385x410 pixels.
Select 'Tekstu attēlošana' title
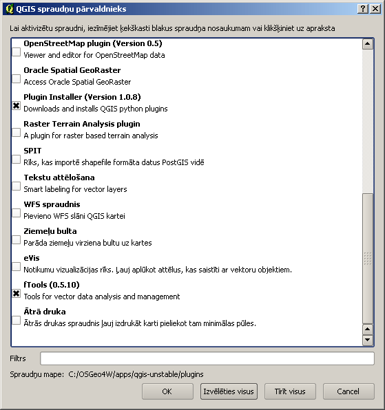59,177
